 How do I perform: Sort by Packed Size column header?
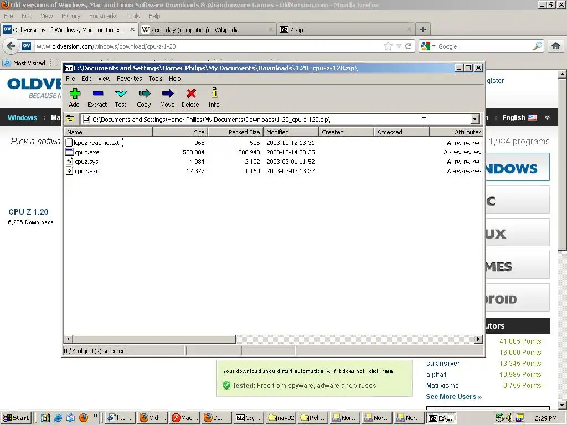click(x=235, y=132)
